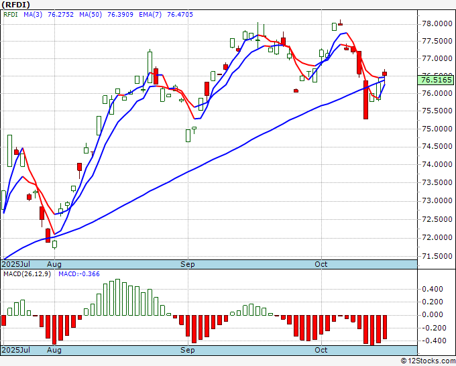The width and height of the screenshot is (456, 366).
Task: Click the EMA(7) legend label
Action: click(x=150, y=14)
